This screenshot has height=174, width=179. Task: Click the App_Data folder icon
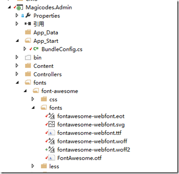(x=28, y=32)
